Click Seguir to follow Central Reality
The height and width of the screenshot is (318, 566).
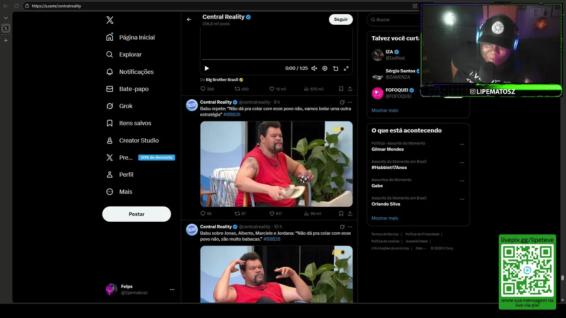click(341, 19)
